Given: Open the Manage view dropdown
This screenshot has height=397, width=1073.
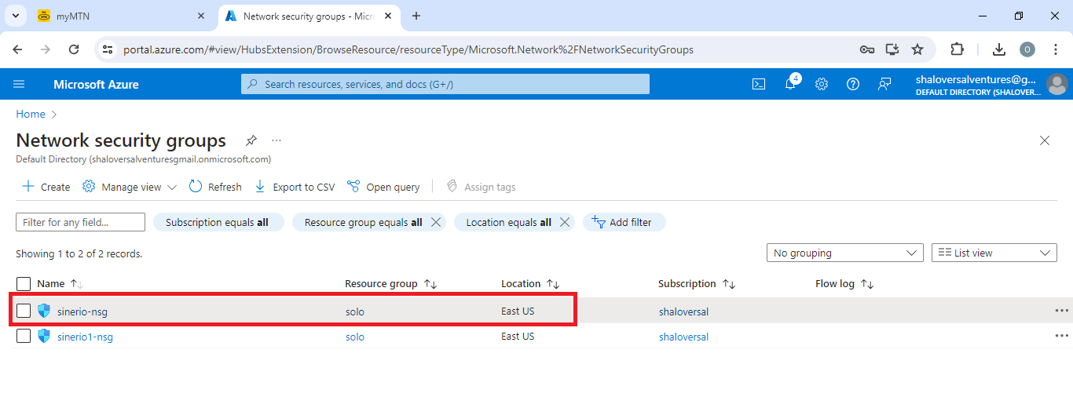Looking at the screenshot, I should pos(130,187).
